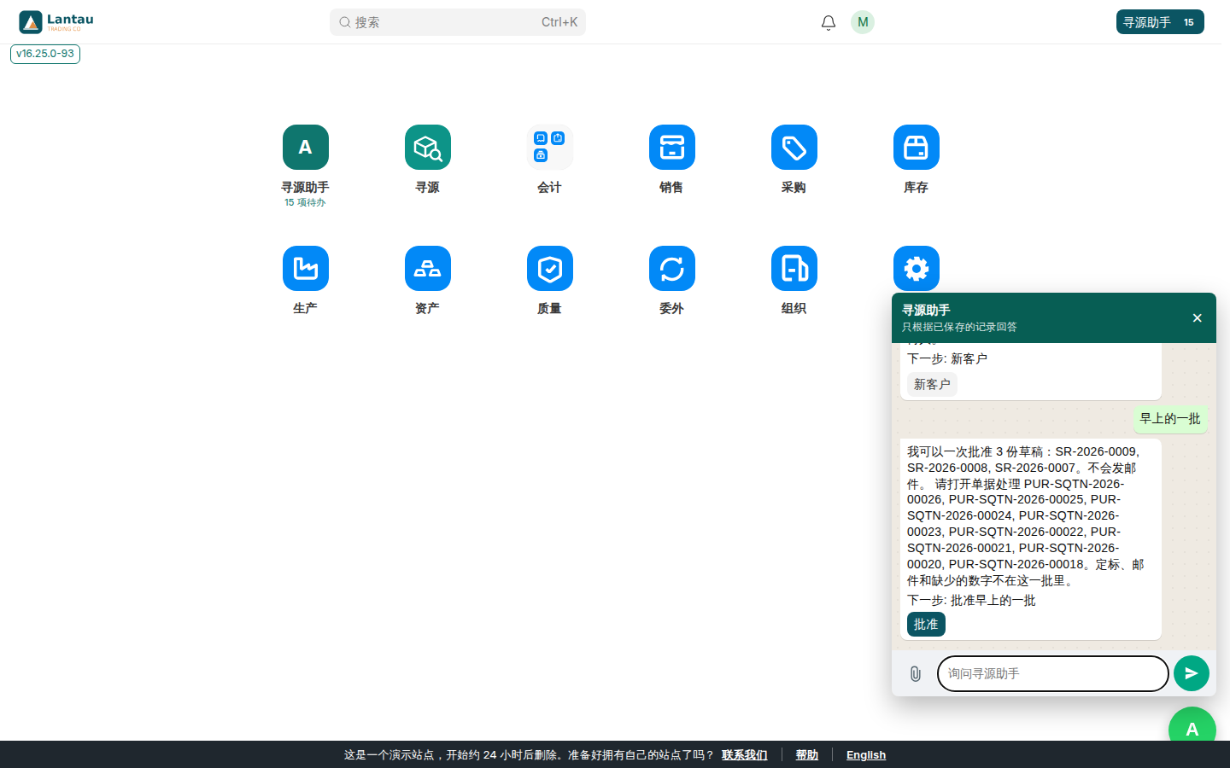Open the 会计 module icon

[x=550, y=148]
